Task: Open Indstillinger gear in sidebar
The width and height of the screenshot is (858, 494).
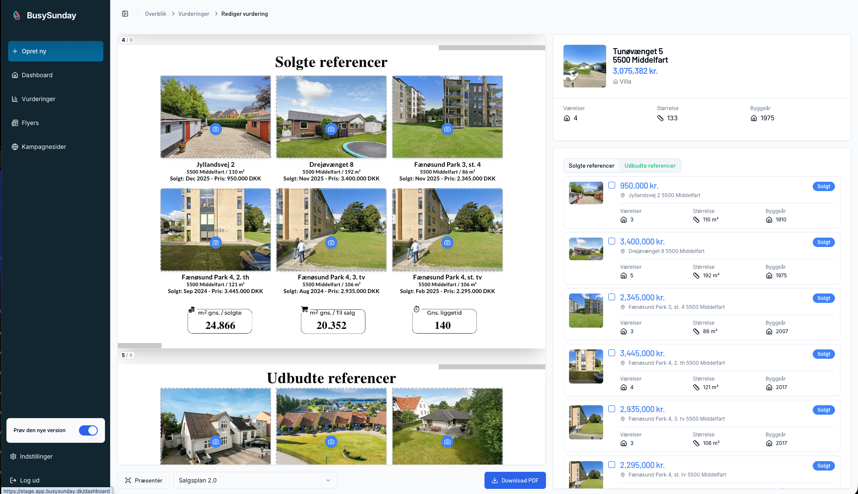Action: pos(13,456)
